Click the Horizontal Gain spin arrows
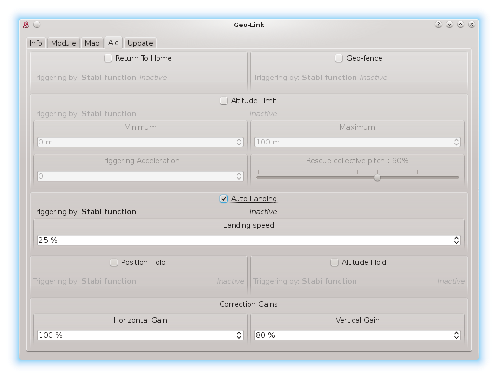Screen dimensions: 498x379 (x=239, y=335)
